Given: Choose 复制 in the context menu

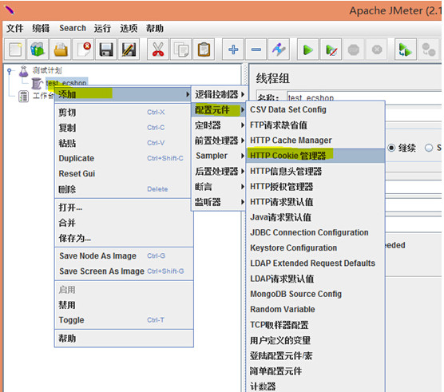Looking at the screenshot, I should pyautogui.click(x=123, y=128).
